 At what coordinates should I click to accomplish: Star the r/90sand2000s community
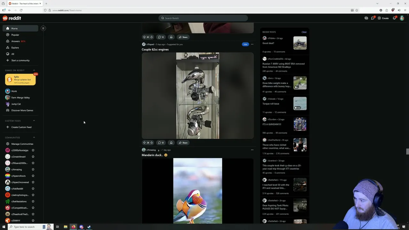tap(33, 163)
